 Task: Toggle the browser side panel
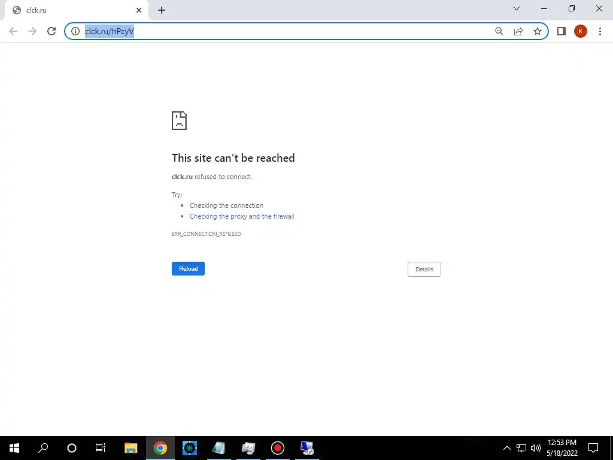click(x=562, y=31)
